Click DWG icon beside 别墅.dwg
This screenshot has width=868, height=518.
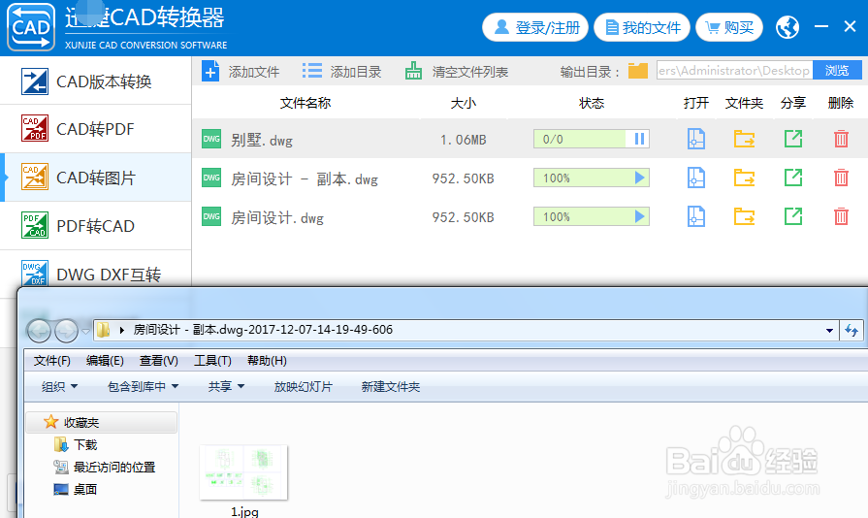pyautogui.click(x=210, y=139)
